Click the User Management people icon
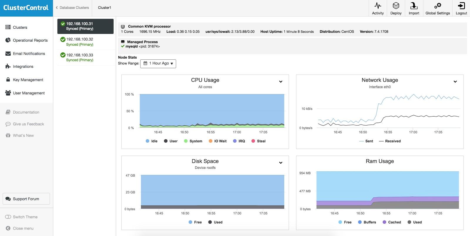Image resolution: width=470 pixels, height=236 pixels. 8,93
